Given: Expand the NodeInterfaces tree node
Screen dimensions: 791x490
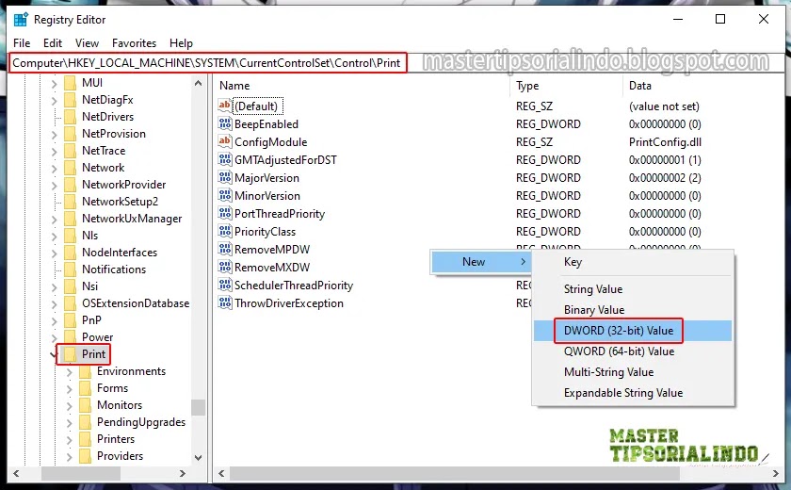Looking at the screenshot, I should coord(54,253).
